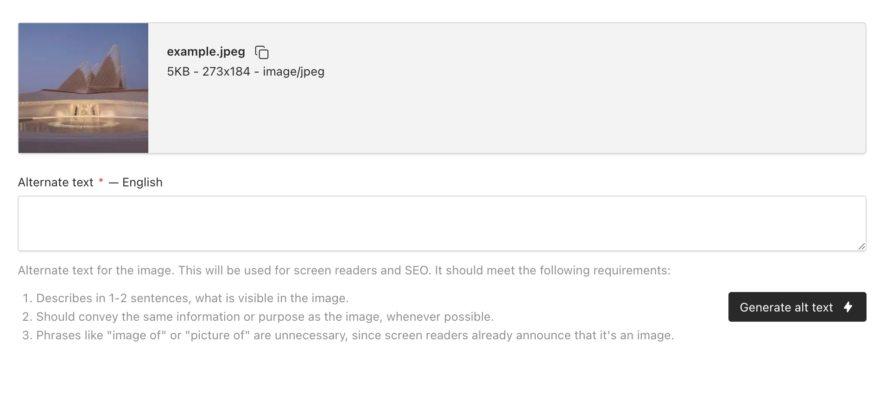Viewport: 886px width, 394px height.
Task: Click the Alternate text field label
Action: [x=56, y=182]
